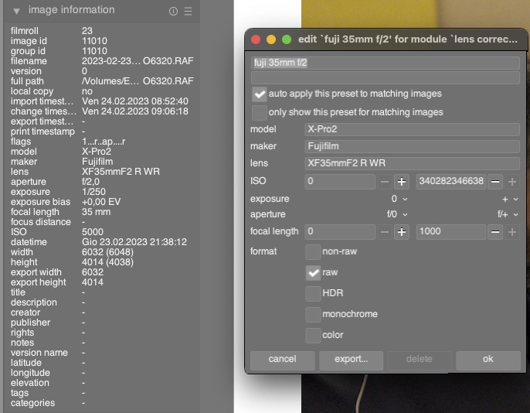530x413 pixels.
Task: Decrease the ISO minimum with minus button
Action: [x=384, y=182]
